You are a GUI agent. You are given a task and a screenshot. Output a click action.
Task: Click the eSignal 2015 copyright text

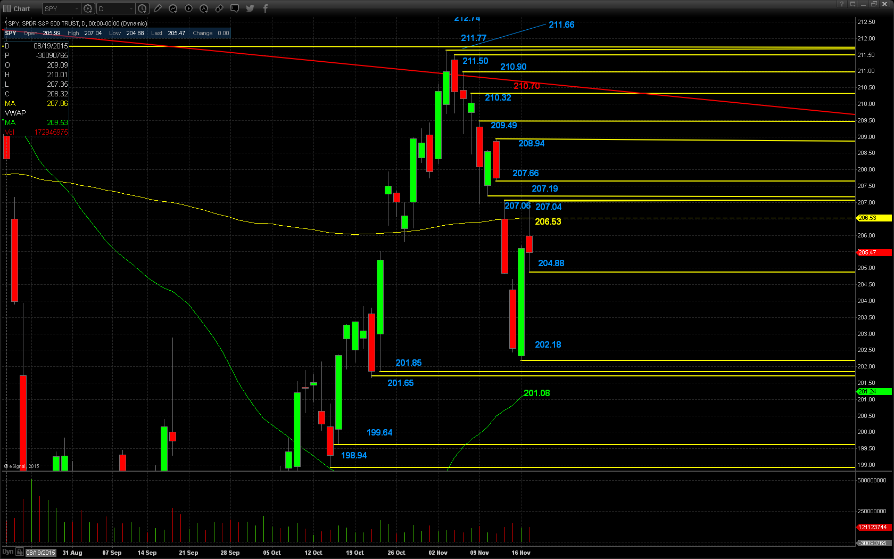(22, 466)
